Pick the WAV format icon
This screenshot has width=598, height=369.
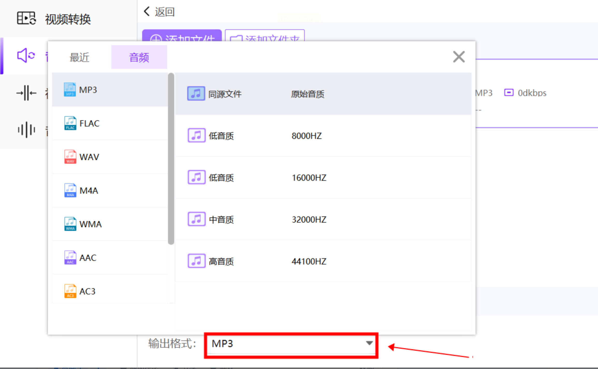point(70,157)
